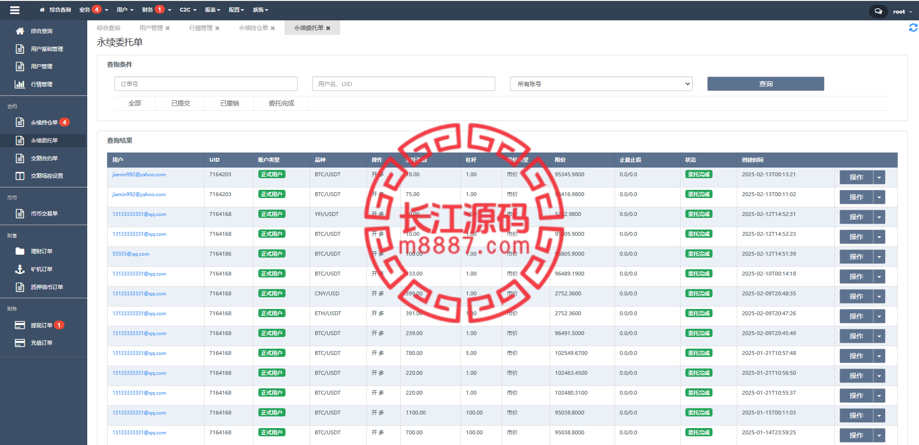Open the 用户 dropdown menu in top bar
The height and width of the screenshot is (445, 919).
tap(125, 10)
